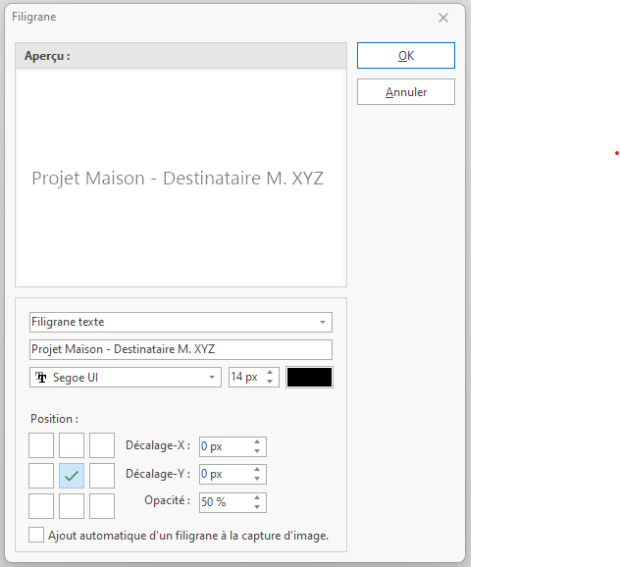The height and width of the screenshot is (567, 620).
Task: Increase the font size with the up arrow
Action: pos(270,373)
